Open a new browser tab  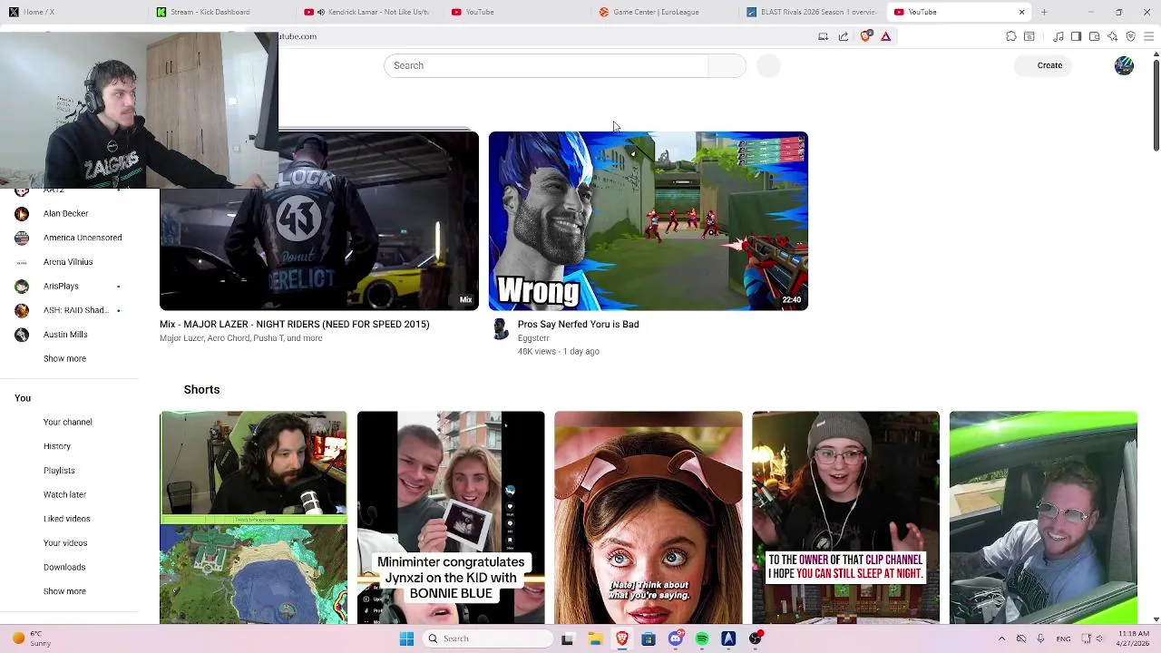tap(1044, 12)
